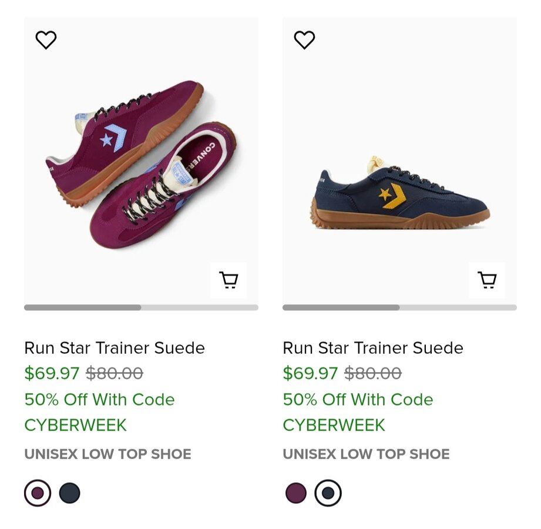Click left product's $69.97 sale price
Viewport: 541px width, 529px height.
(x=52, y=373)
